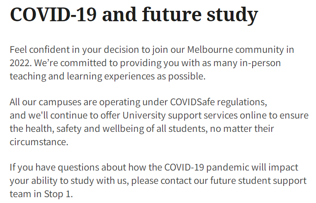Click the word 'Melbourne' in first paragraph
This screenshot has width=316, height=203.
click(210, 50)
